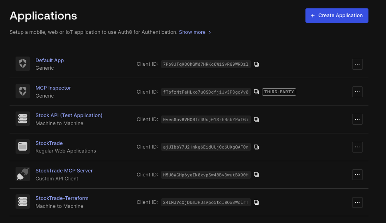Click the StockTrade MCP Server plug icon

(23, 174)
